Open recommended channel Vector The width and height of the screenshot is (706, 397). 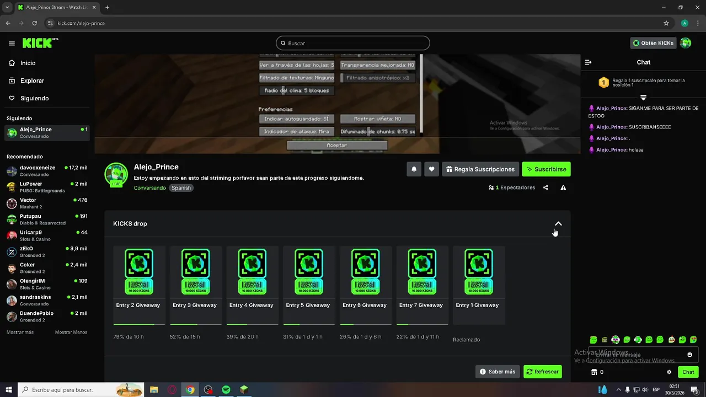[x=47, y=203]
